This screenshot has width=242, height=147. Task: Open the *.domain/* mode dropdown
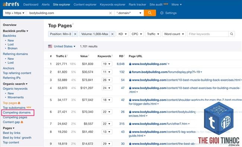(x=129, y=13)
